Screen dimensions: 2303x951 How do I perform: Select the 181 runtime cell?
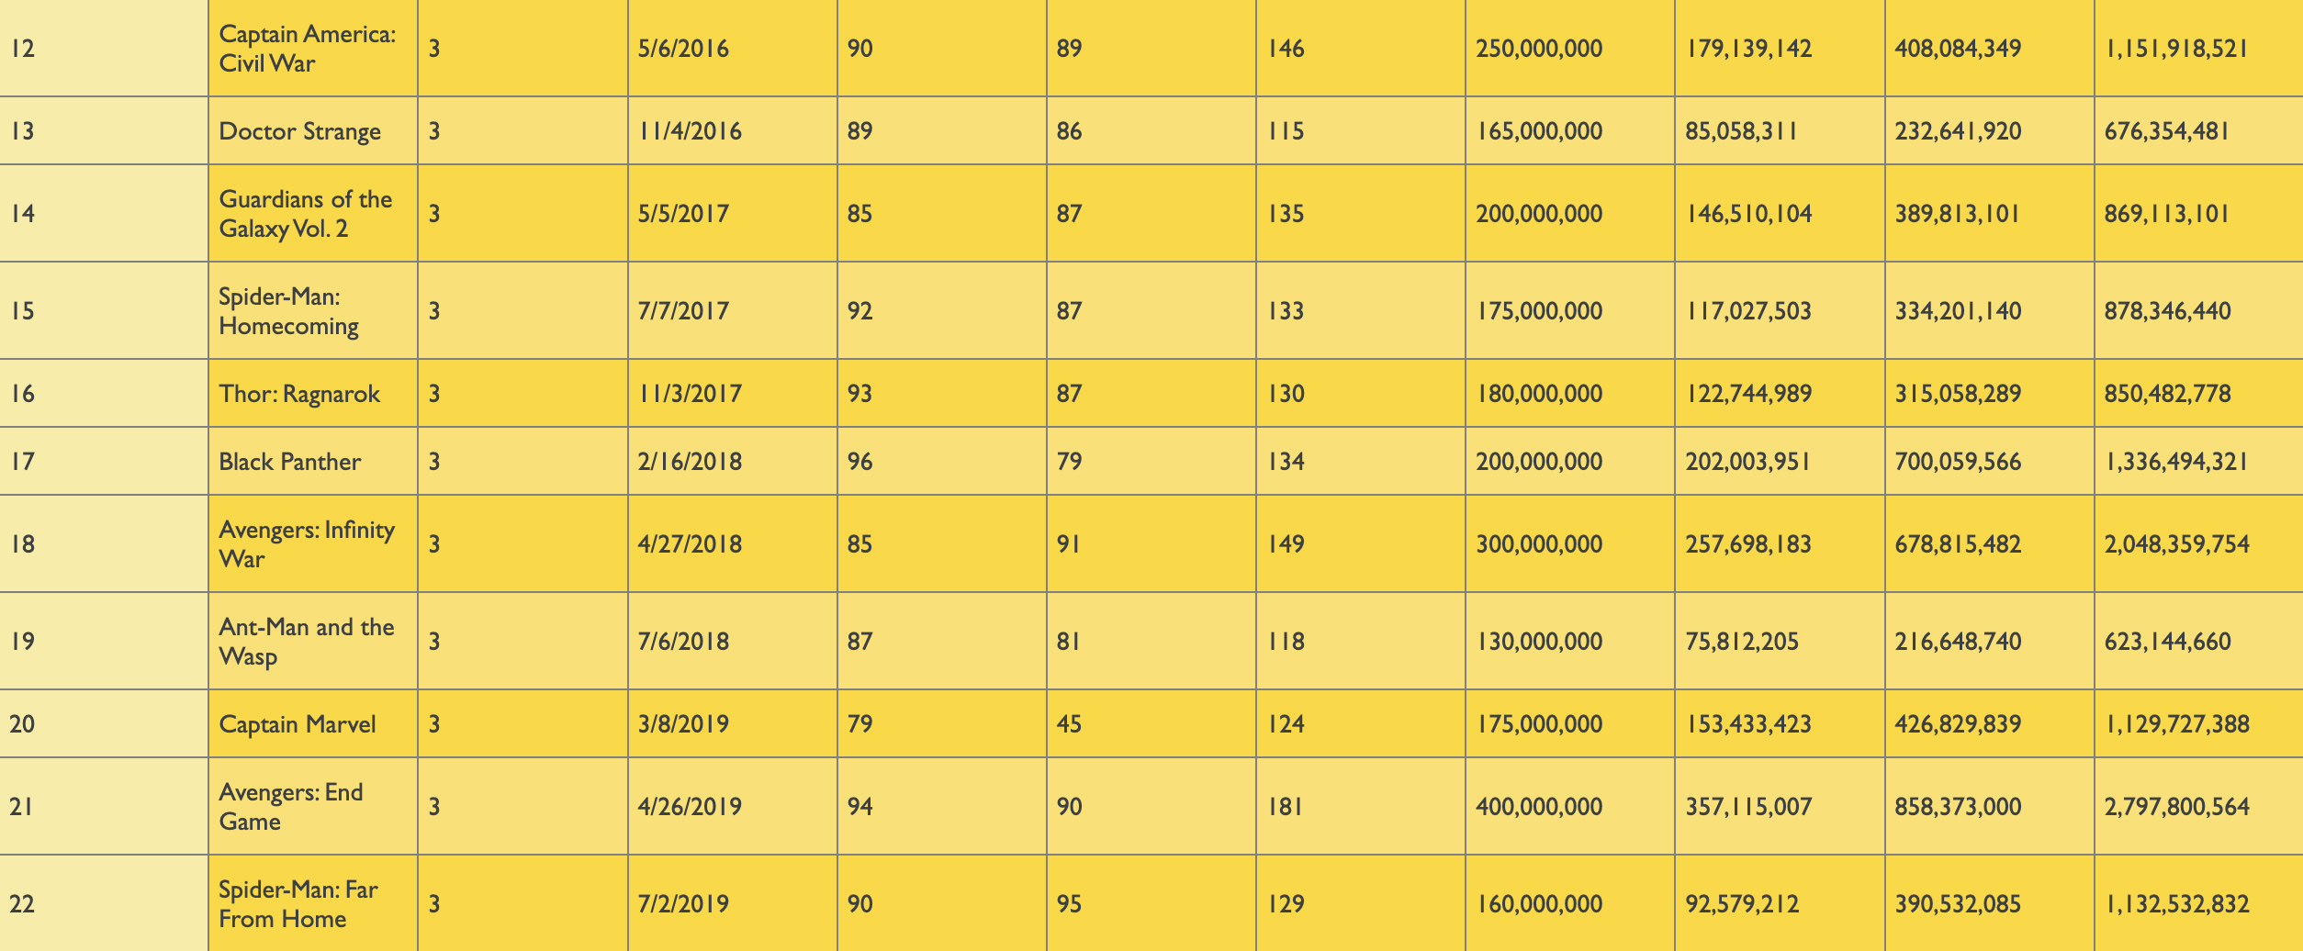(1360, 807)
